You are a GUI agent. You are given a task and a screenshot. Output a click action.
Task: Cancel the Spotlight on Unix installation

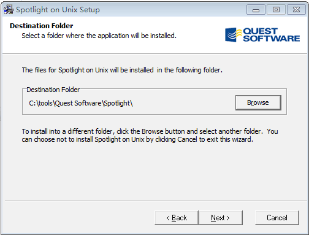(x=277, y=218)
